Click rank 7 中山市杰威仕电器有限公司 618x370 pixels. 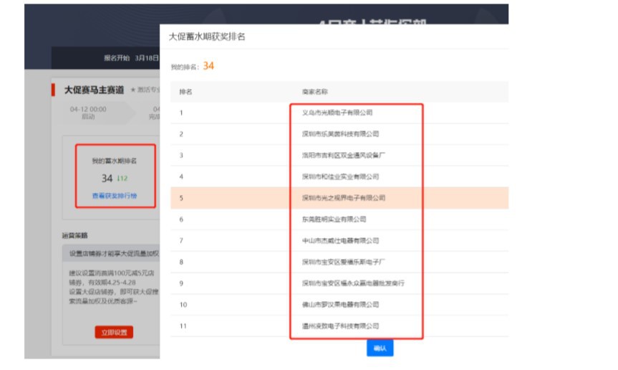tap(340, 241)
